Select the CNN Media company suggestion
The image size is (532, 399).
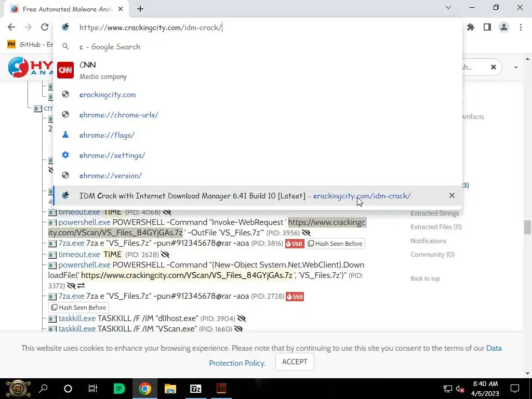[258, 70]
